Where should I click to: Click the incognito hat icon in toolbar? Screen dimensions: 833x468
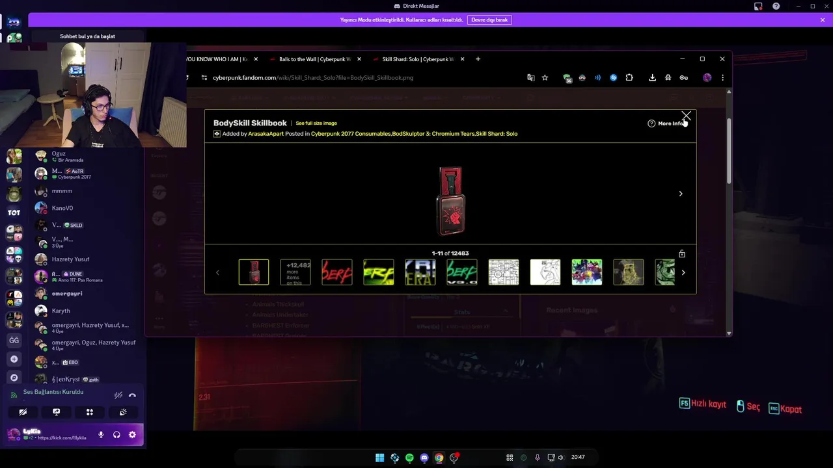pyautogui.click(x=668, y=77)
